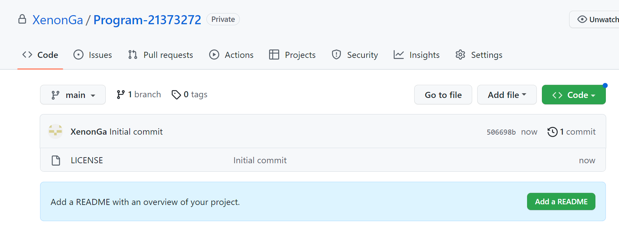Open the Issues tab

tap(93, 55)
